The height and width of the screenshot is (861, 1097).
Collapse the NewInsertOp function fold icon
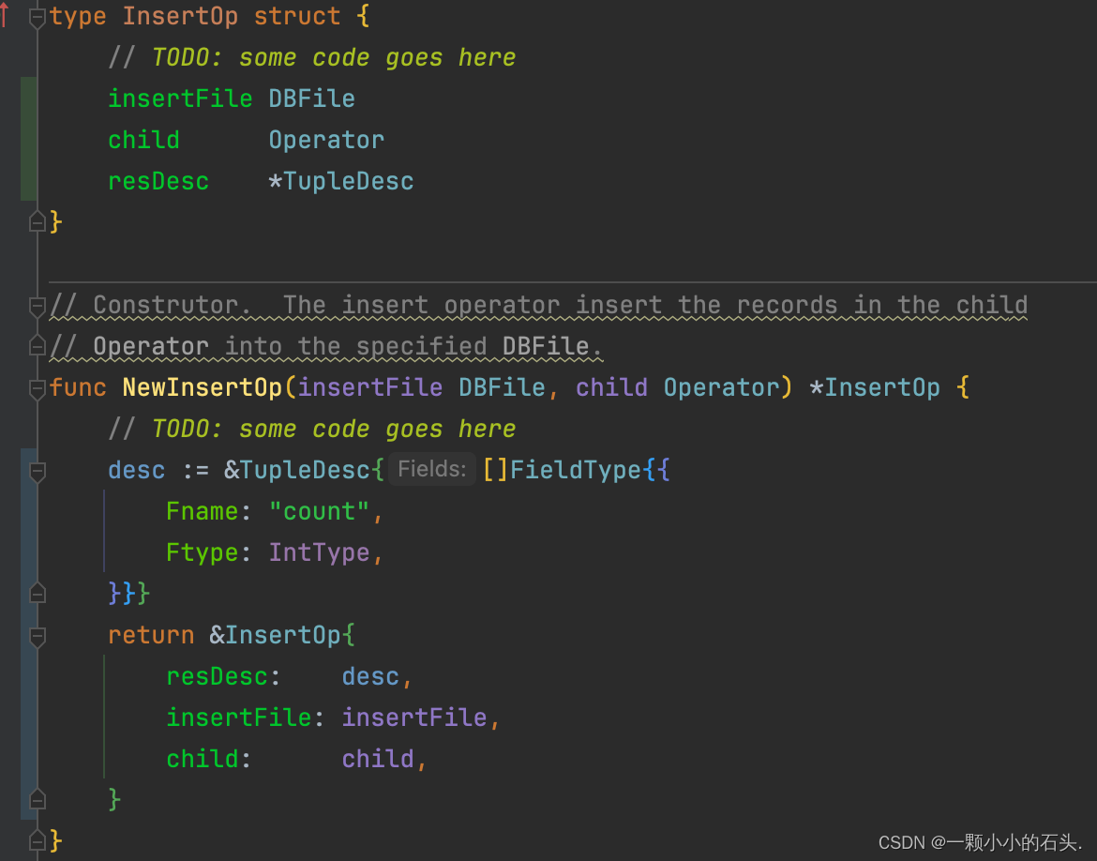[38, 388]
